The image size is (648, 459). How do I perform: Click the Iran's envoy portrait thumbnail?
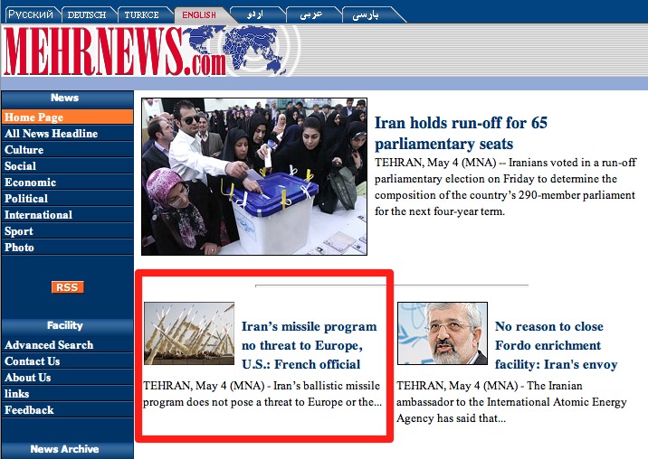[x=443, y=333]
